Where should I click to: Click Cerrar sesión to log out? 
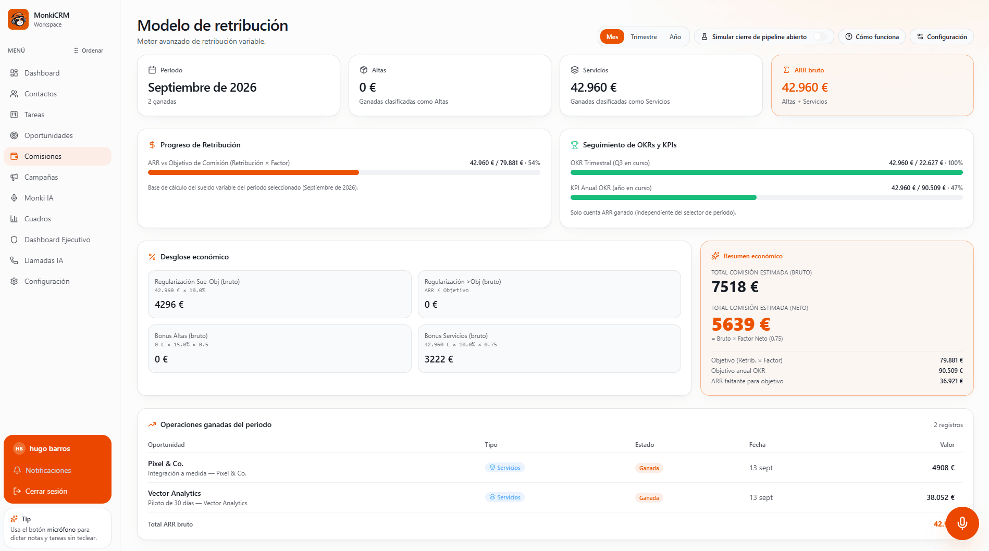(57, 491)
